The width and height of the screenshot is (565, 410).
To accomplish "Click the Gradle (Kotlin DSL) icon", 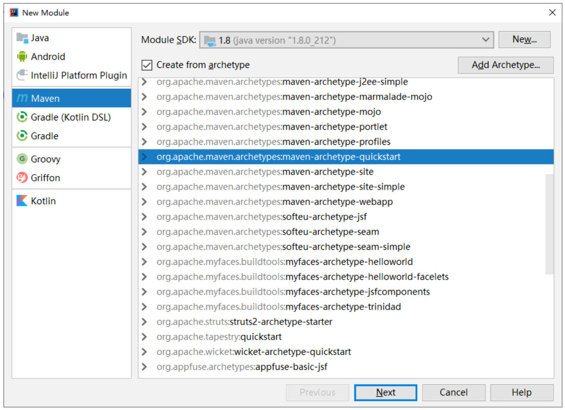I will click(x=22, y=117).
